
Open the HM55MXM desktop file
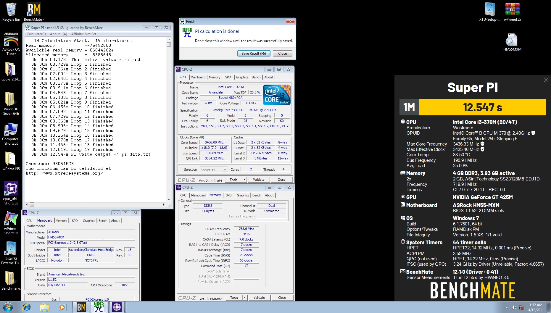click(x=512, y=42)
